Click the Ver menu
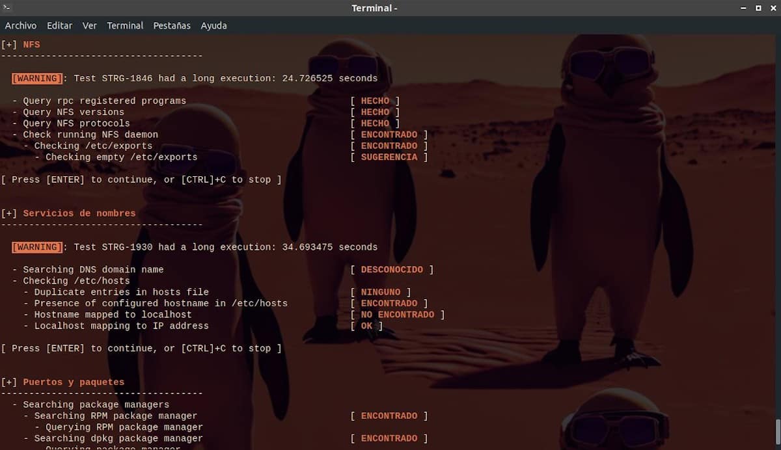The image size is (781, 450). pos(90,25)
